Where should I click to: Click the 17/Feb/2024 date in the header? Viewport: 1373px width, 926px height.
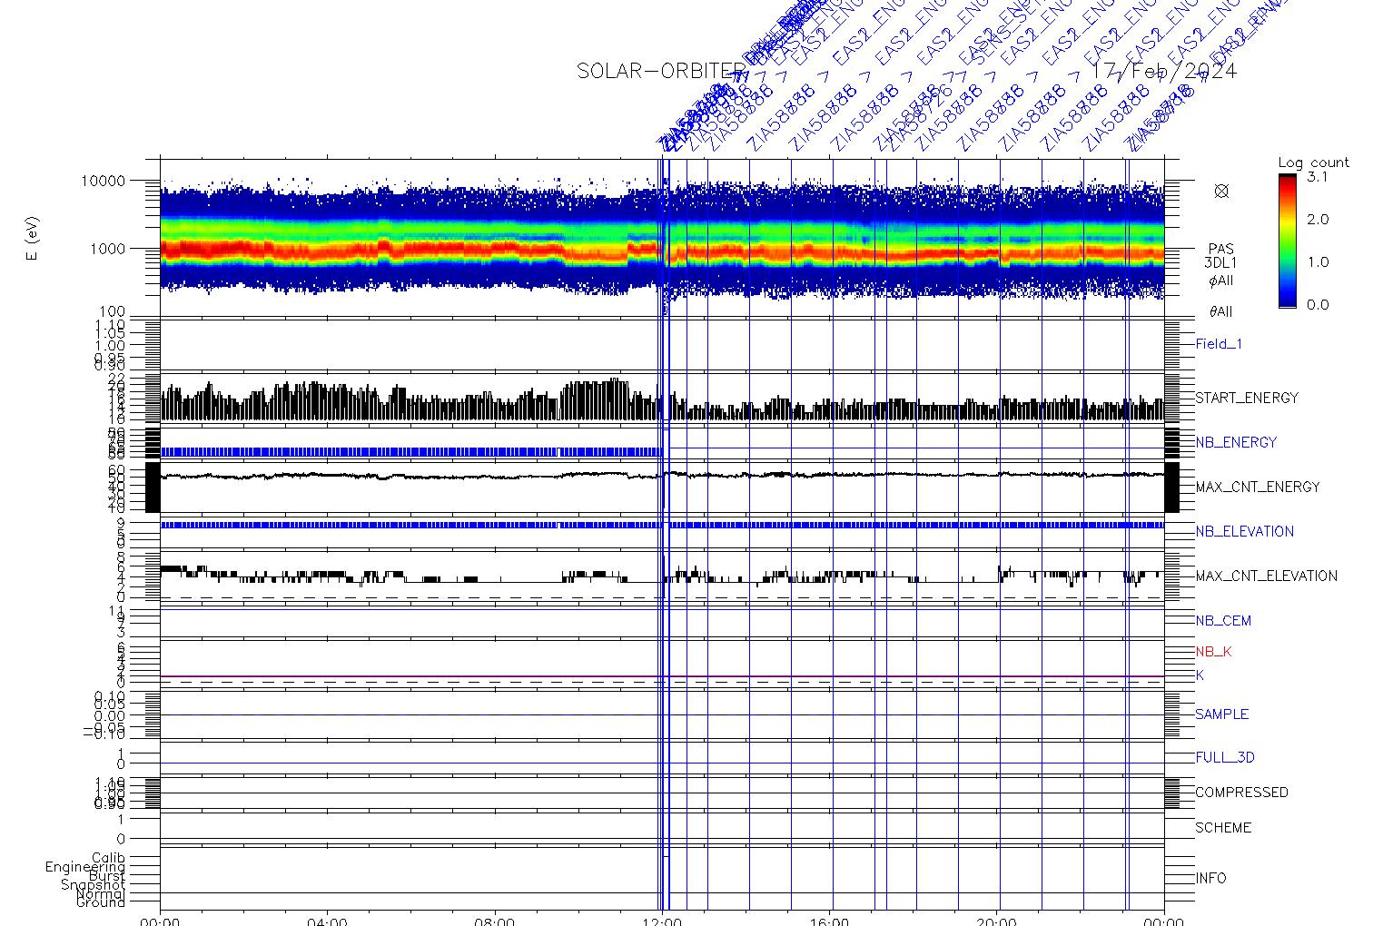[x=1165, y=72]
